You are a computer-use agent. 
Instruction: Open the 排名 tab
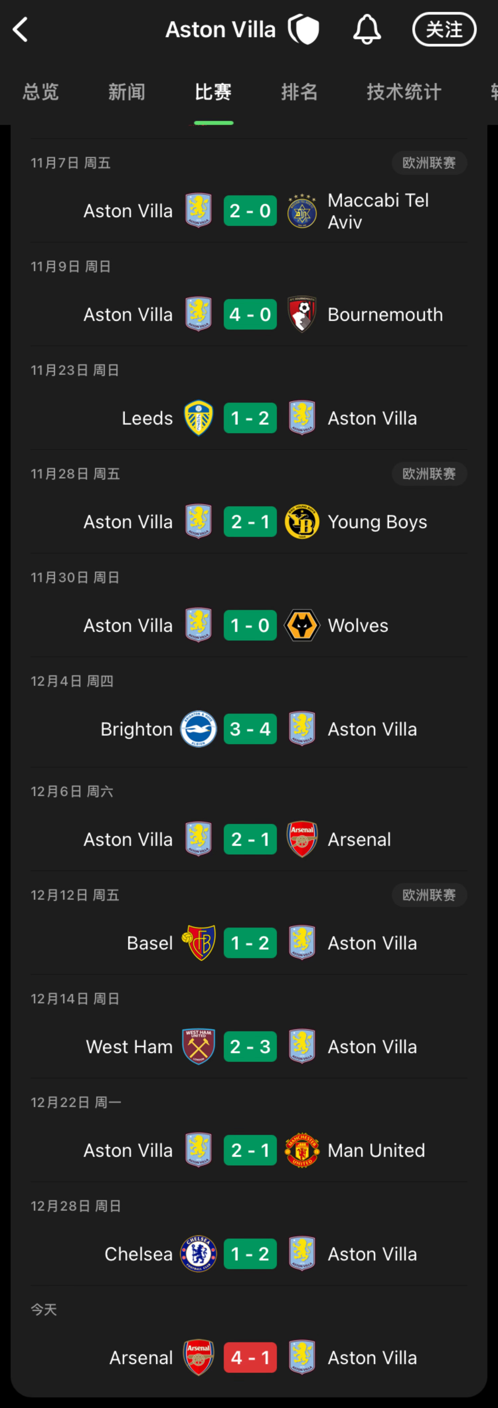(x=299, y=92)
